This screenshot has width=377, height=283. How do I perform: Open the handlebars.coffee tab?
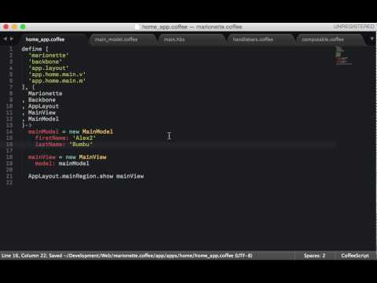coord(253,39)
